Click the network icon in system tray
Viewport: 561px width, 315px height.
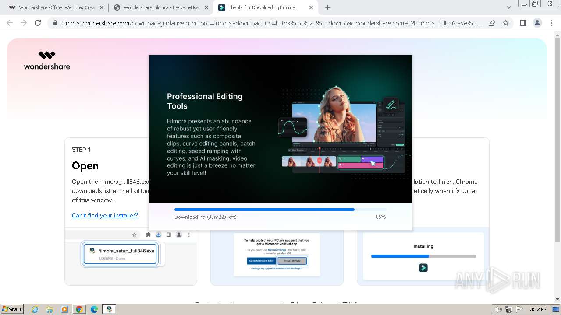509,309
